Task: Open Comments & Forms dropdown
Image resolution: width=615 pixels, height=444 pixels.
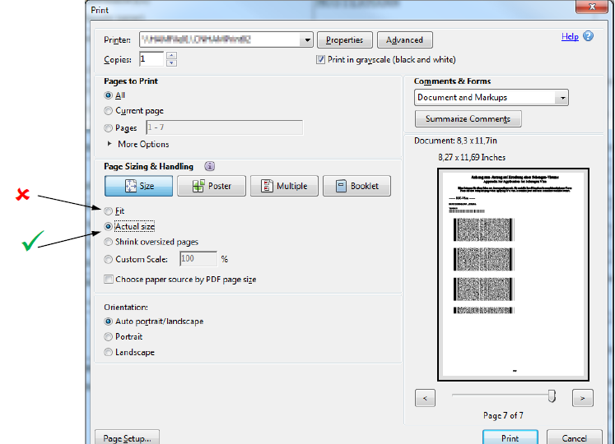Action: [x=561, y=98]
